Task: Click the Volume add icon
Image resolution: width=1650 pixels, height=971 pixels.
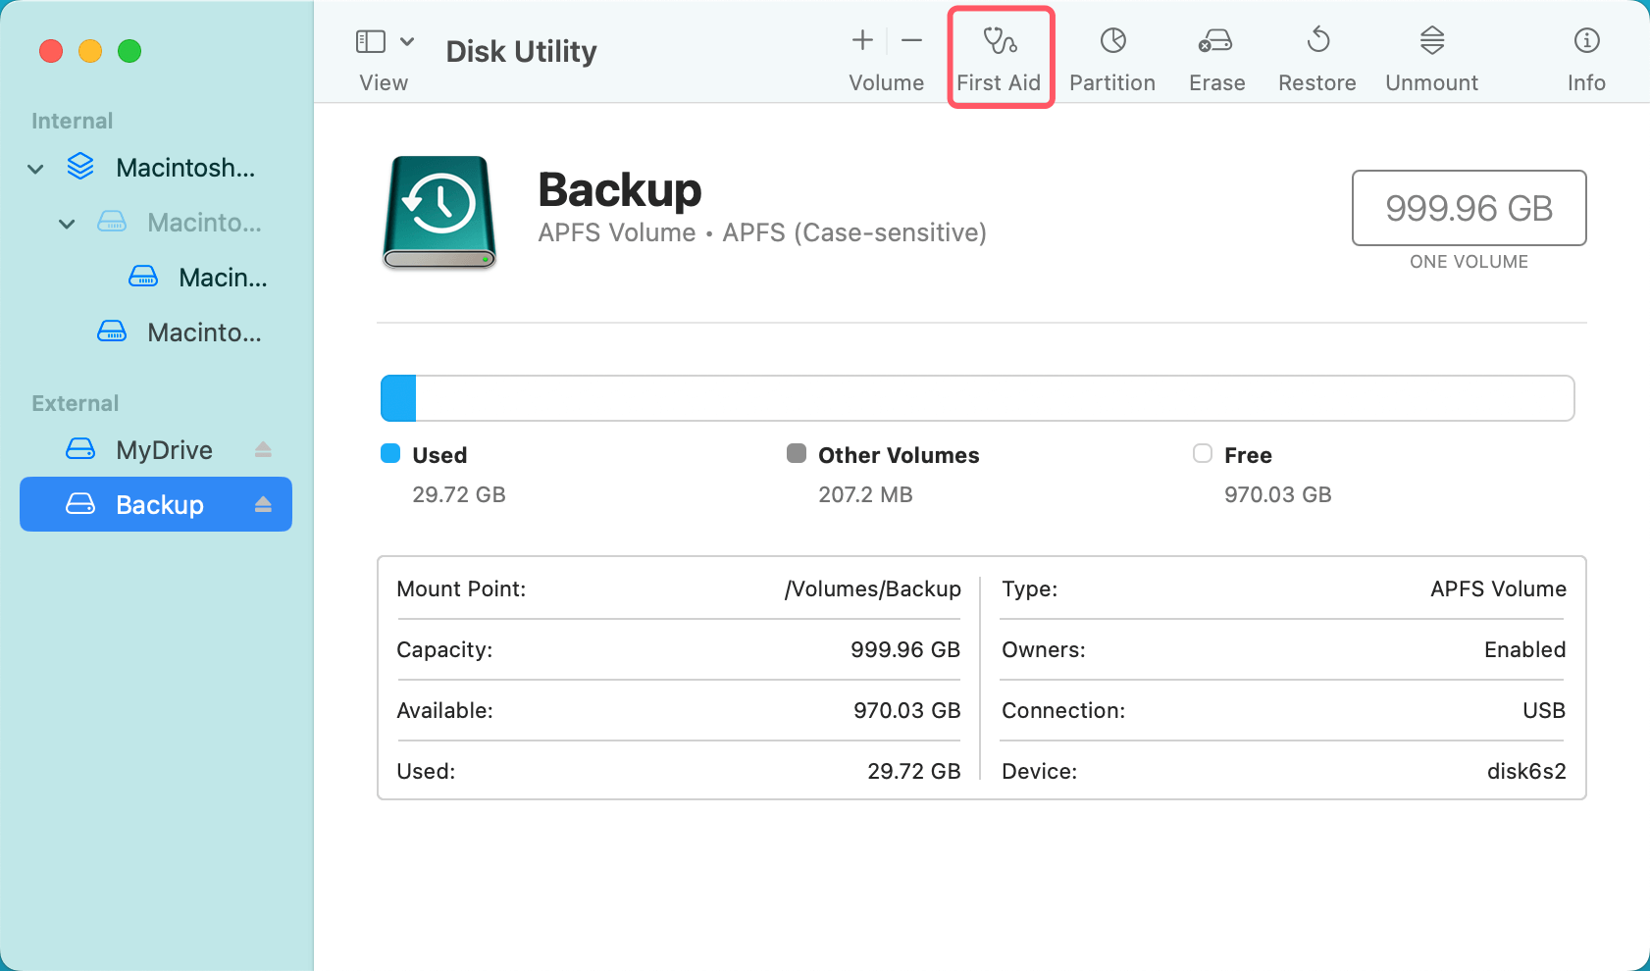Action: [861, 40]
